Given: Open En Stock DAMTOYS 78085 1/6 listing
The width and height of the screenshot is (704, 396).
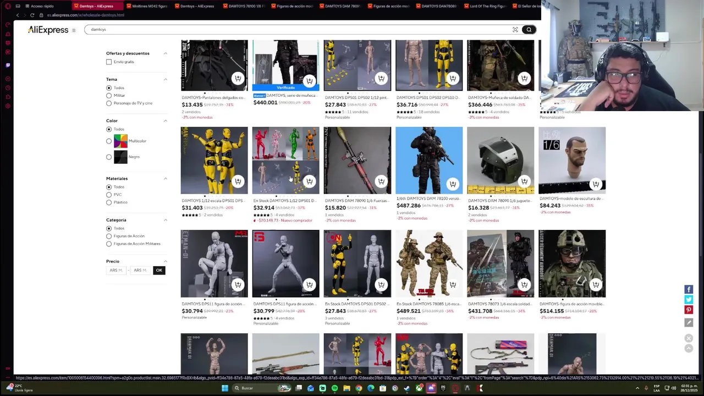Looking at the screenshot, I should [x=428, y=304].
